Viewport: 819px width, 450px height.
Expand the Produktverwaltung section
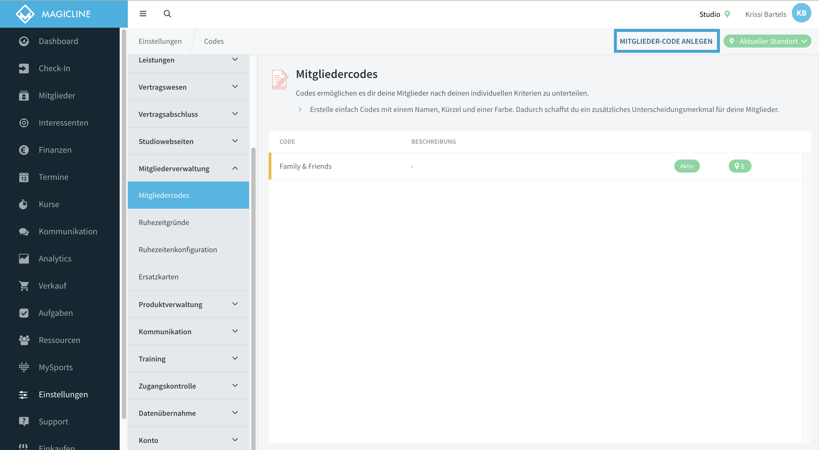(188, 304)
